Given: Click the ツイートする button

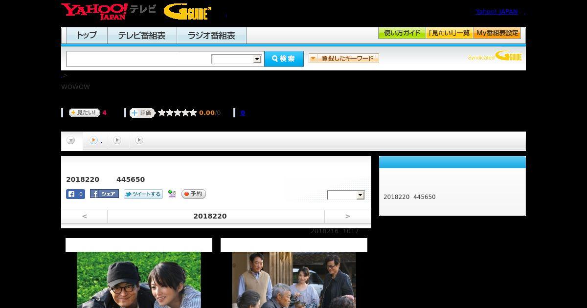Looking at the screenshot, I should 143,194.
